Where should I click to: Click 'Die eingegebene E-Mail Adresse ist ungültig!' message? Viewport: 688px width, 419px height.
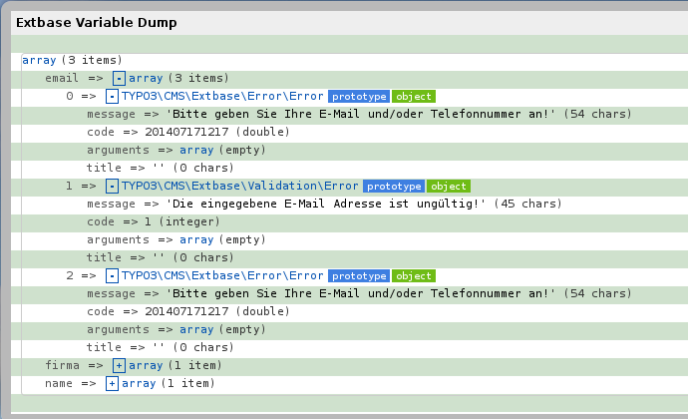pyautogui.click(x=326, y=204)
